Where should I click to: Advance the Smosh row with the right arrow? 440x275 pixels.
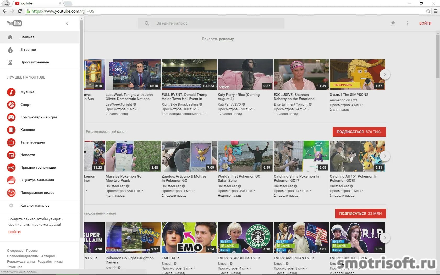[x=385, y=238]
